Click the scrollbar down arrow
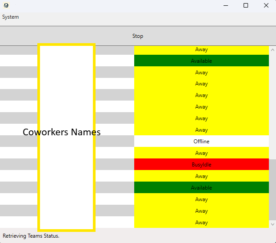This screenshot has width=276, height=243. (272, 224)
